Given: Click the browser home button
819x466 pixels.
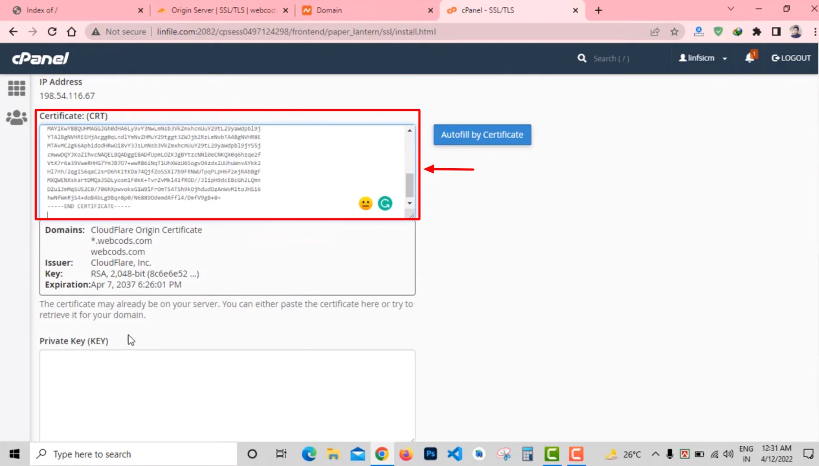Looking at the screenshot, I should pos(72,31).
